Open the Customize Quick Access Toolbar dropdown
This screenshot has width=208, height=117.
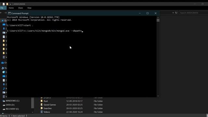[x=10, y=4]
